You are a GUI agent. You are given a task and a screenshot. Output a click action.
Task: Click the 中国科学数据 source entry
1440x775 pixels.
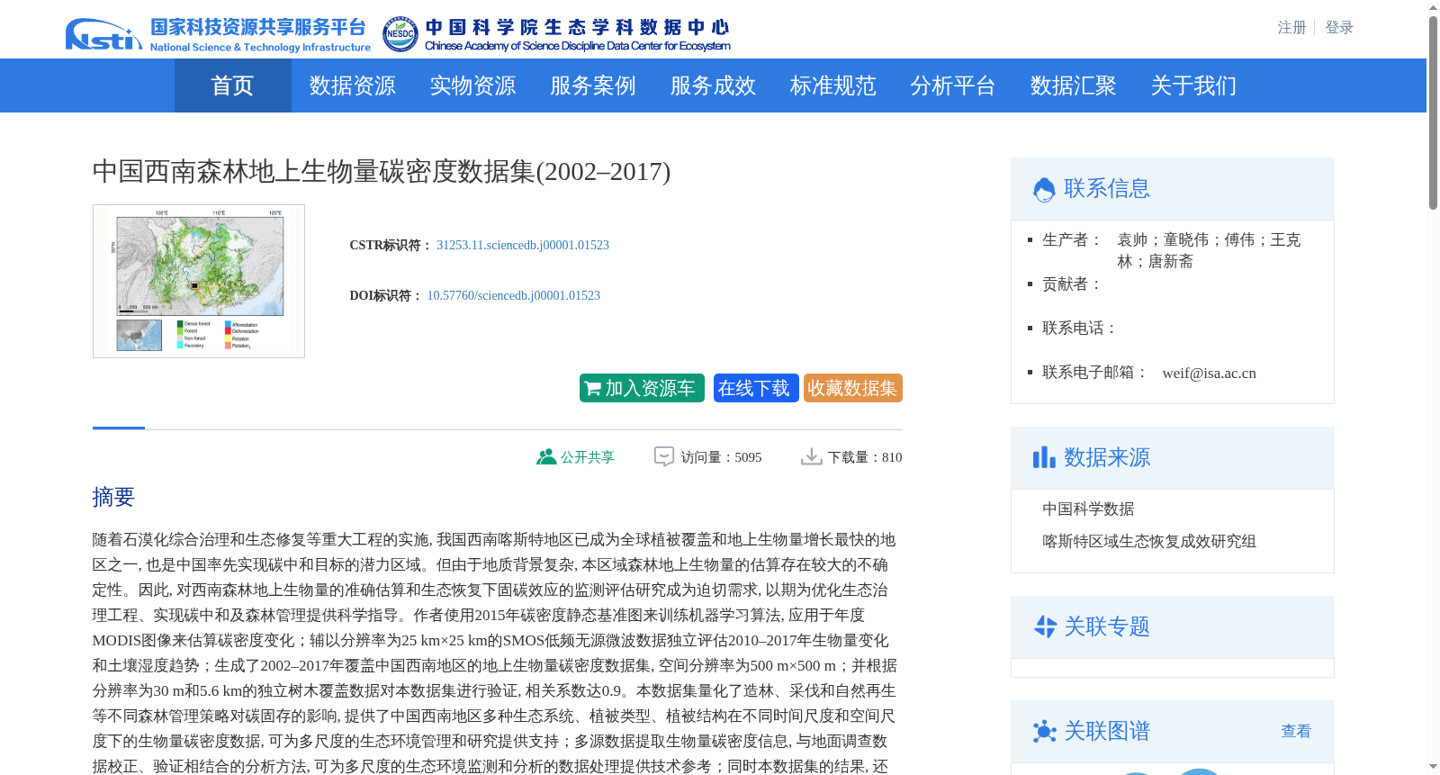click(1088, 509)
